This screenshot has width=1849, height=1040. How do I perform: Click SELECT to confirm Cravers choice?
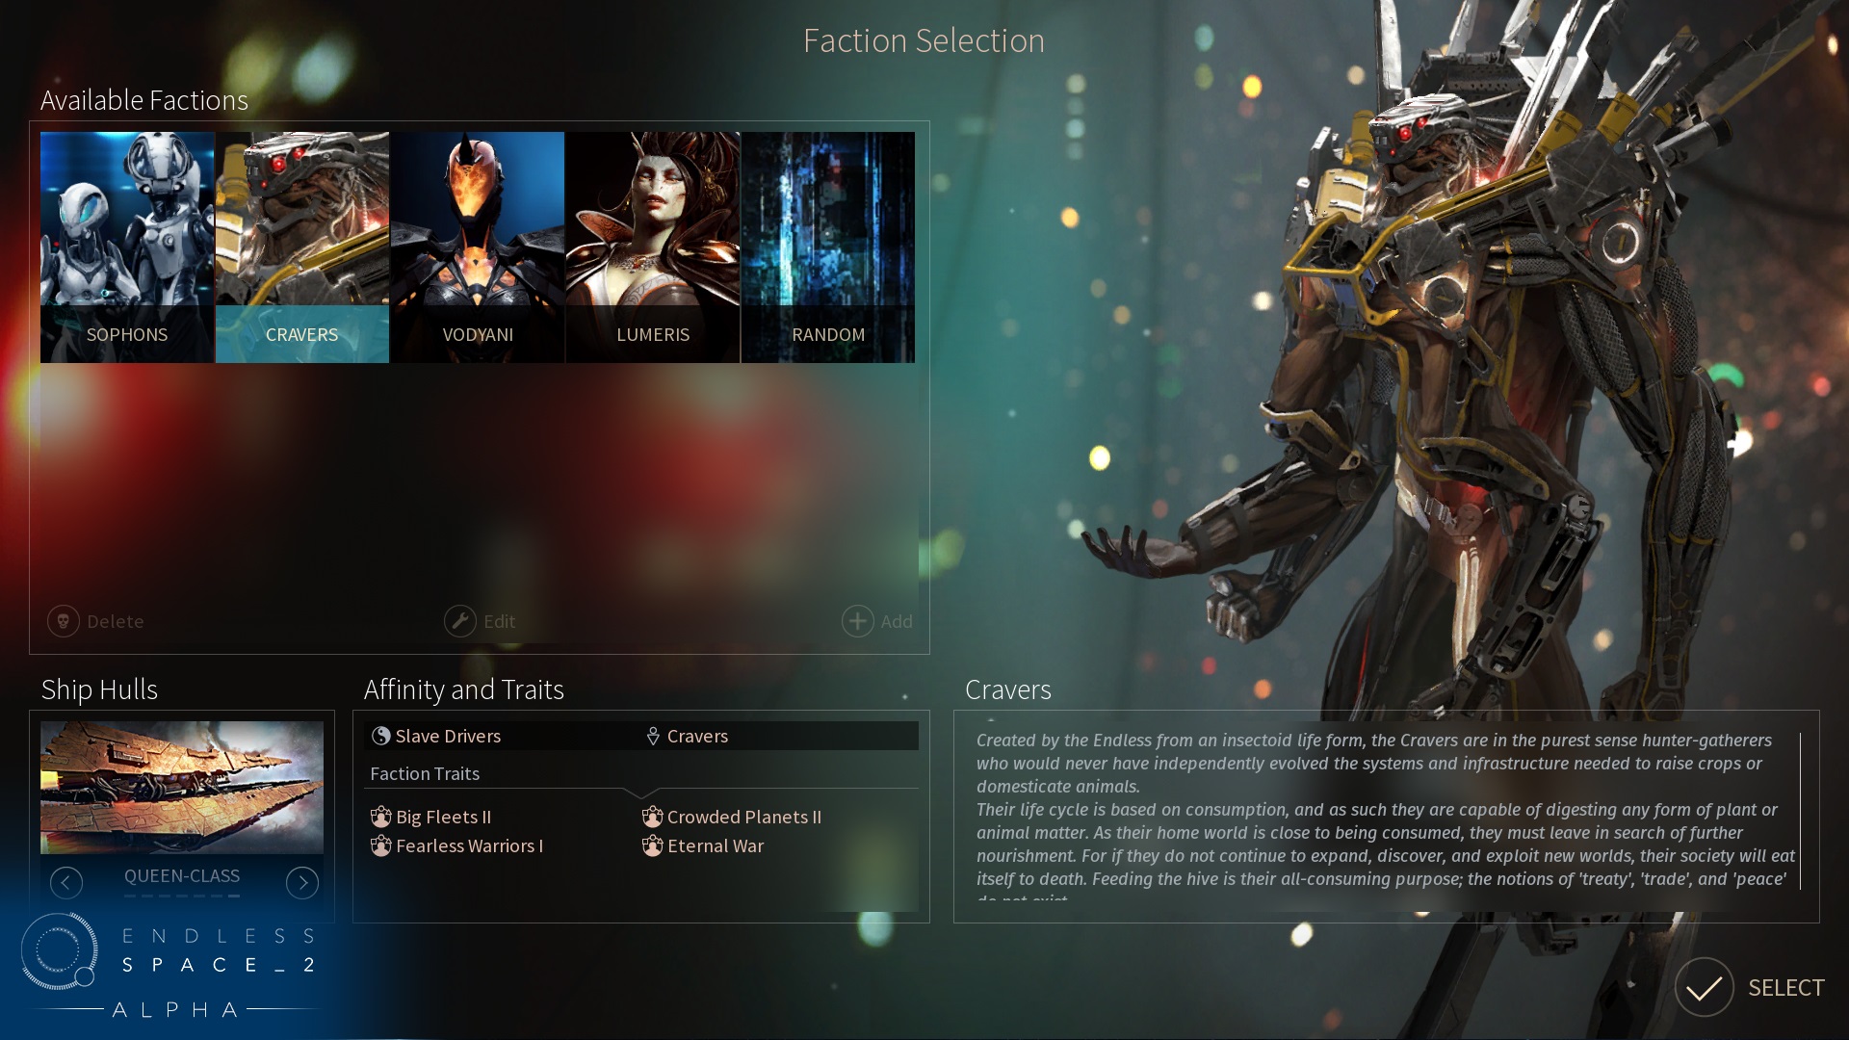[1757, 987]
